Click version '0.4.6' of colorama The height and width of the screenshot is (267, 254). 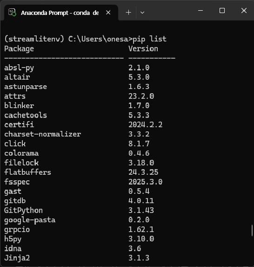[139, 153]
